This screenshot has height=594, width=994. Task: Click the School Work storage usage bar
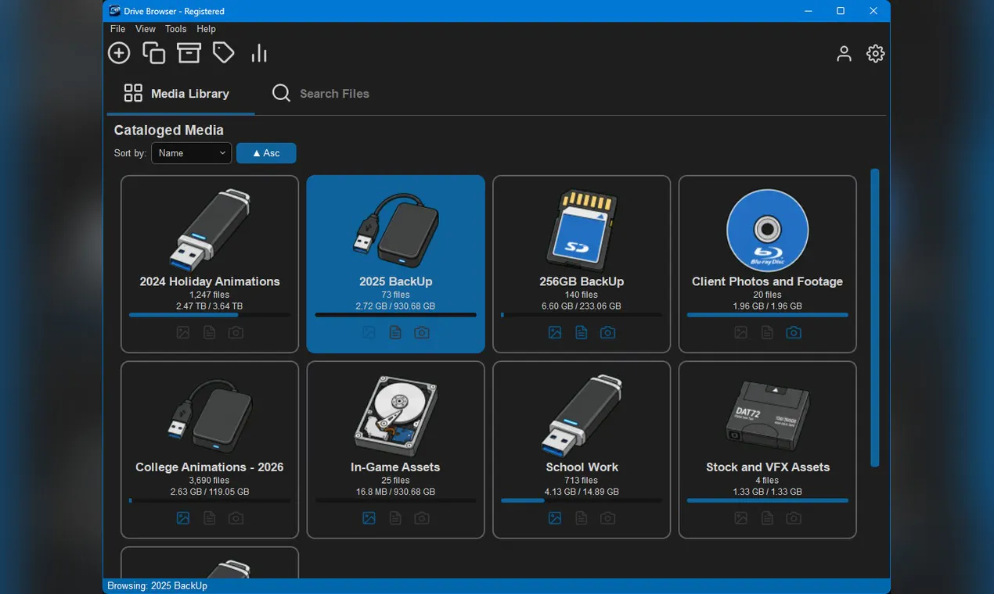point(582,500)
